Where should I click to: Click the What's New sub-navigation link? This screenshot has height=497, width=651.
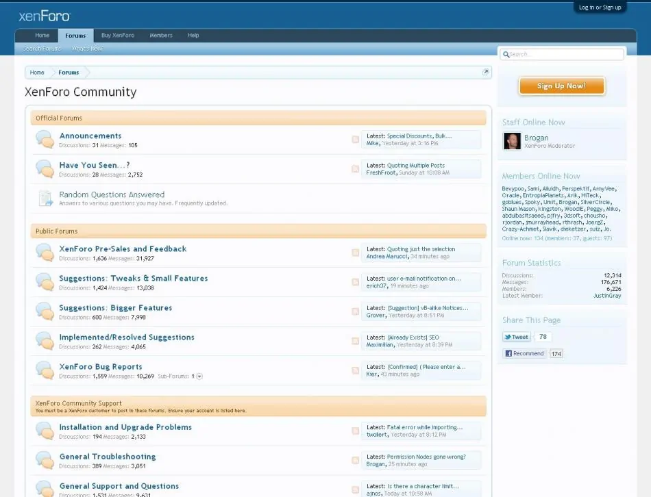click(88, 49)
